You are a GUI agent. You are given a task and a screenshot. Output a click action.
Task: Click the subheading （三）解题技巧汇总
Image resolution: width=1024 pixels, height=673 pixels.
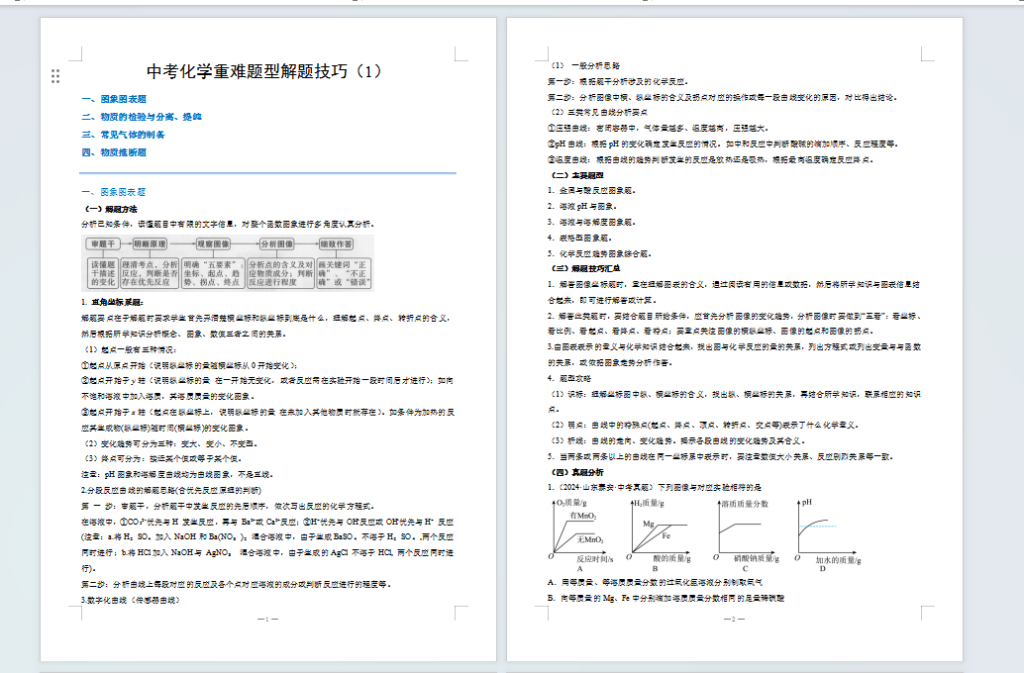(x=586, y=268)
